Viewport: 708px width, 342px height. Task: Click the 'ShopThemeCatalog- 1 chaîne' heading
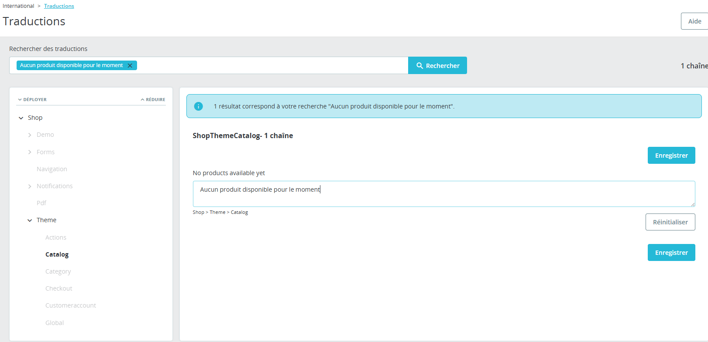click(243, 135)
